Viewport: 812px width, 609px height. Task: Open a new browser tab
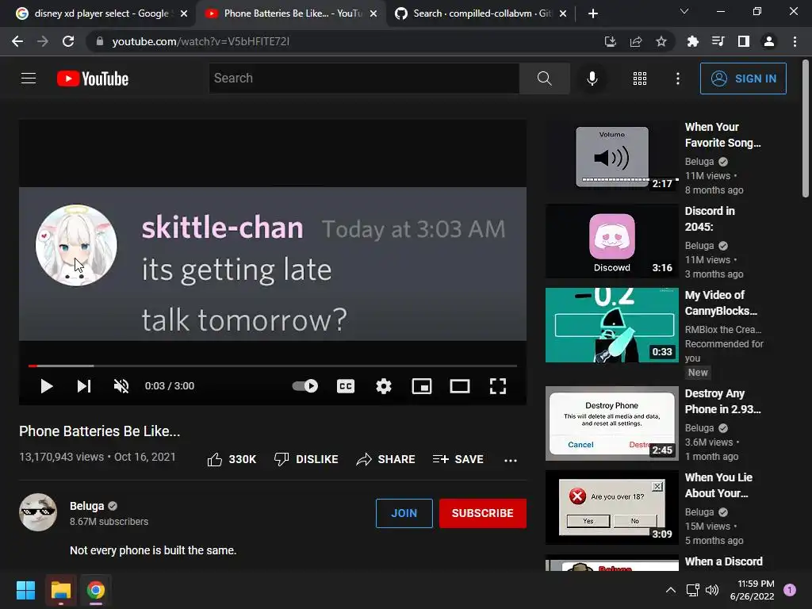point(593,14)
